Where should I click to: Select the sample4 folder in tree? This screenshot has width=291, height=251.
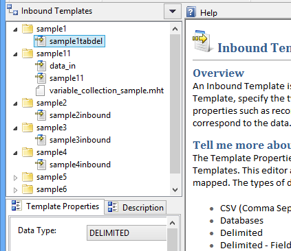(52, 152)
